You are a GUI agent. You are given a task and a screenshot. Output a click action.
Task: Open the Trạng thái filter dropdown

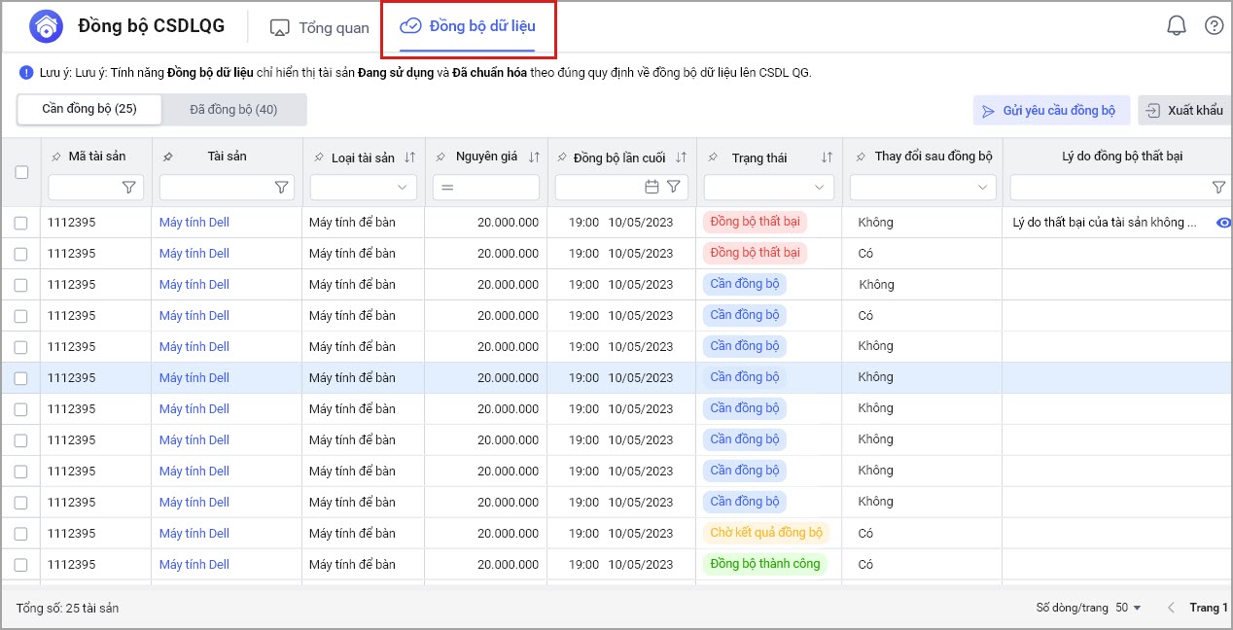pyautogui.click(x=818, y=188)
